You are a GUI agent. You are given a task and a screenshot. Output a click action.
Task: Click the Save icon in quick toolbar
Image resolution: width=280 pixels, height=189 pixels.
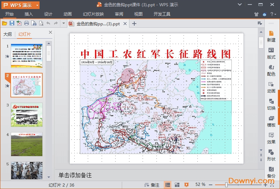[x=12, y=23]
